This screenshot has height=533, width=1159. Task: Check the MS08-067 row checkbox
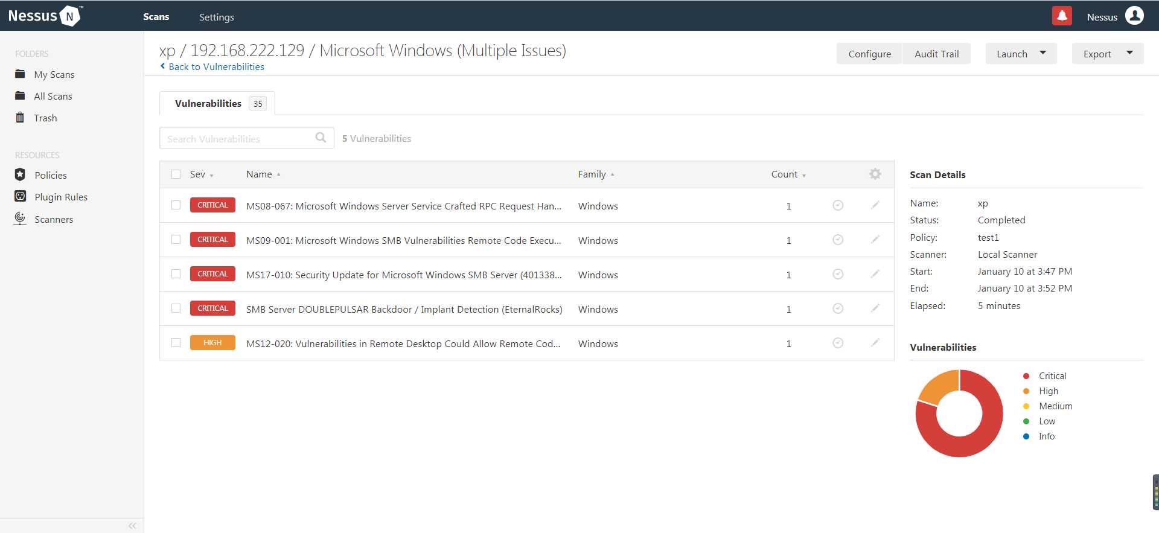[176, 205]
